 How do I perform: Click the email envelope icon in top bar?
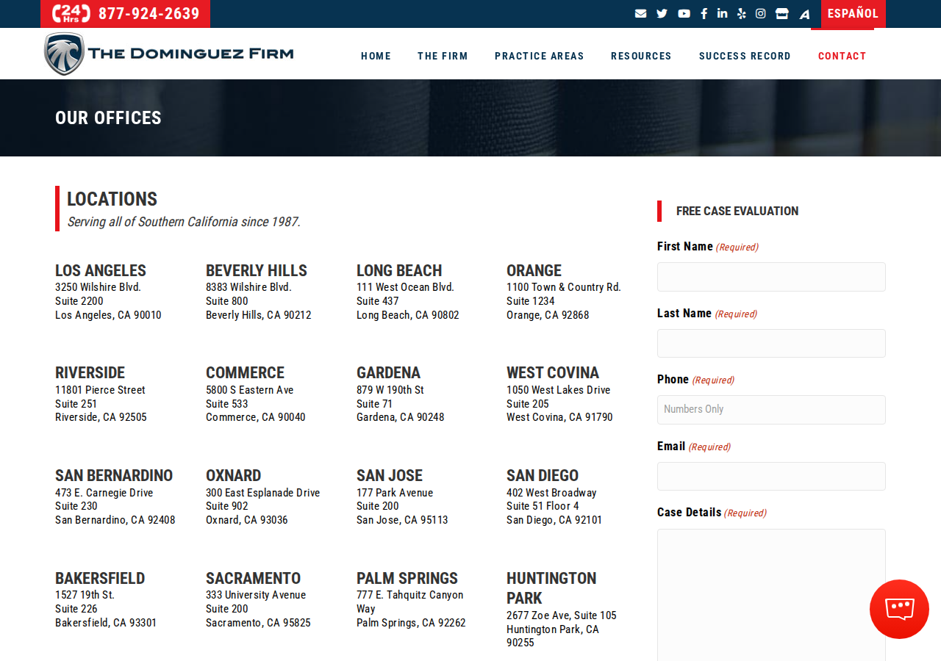641,13
